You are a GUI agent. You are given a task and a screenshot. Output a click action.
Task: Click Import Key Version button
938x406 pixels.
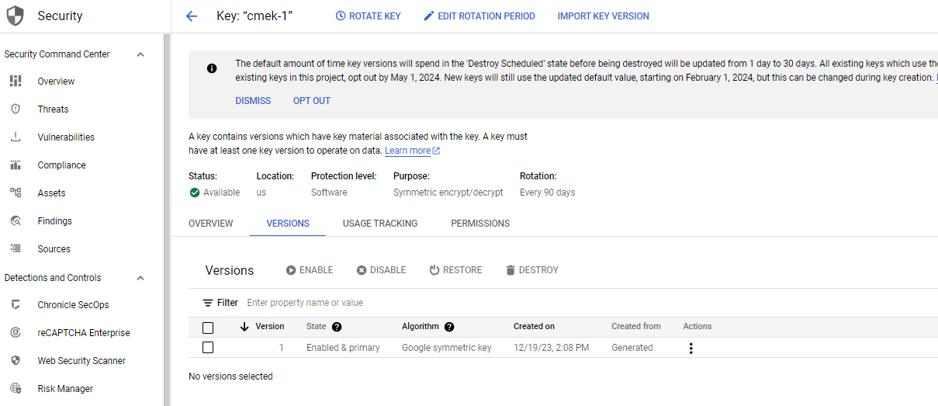click(x=604, y=16)
